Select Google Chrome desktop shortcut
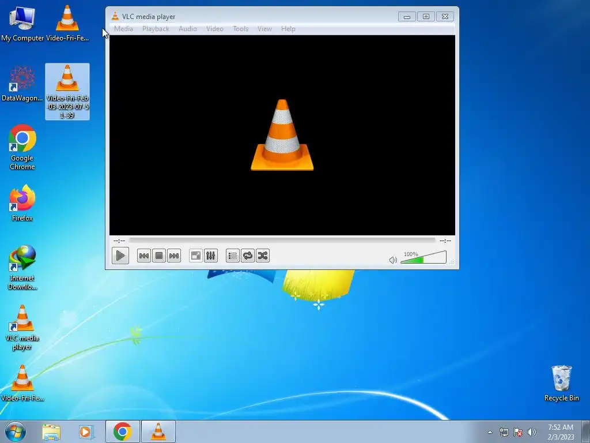This screenshot has height=443, width=590. 22,147
